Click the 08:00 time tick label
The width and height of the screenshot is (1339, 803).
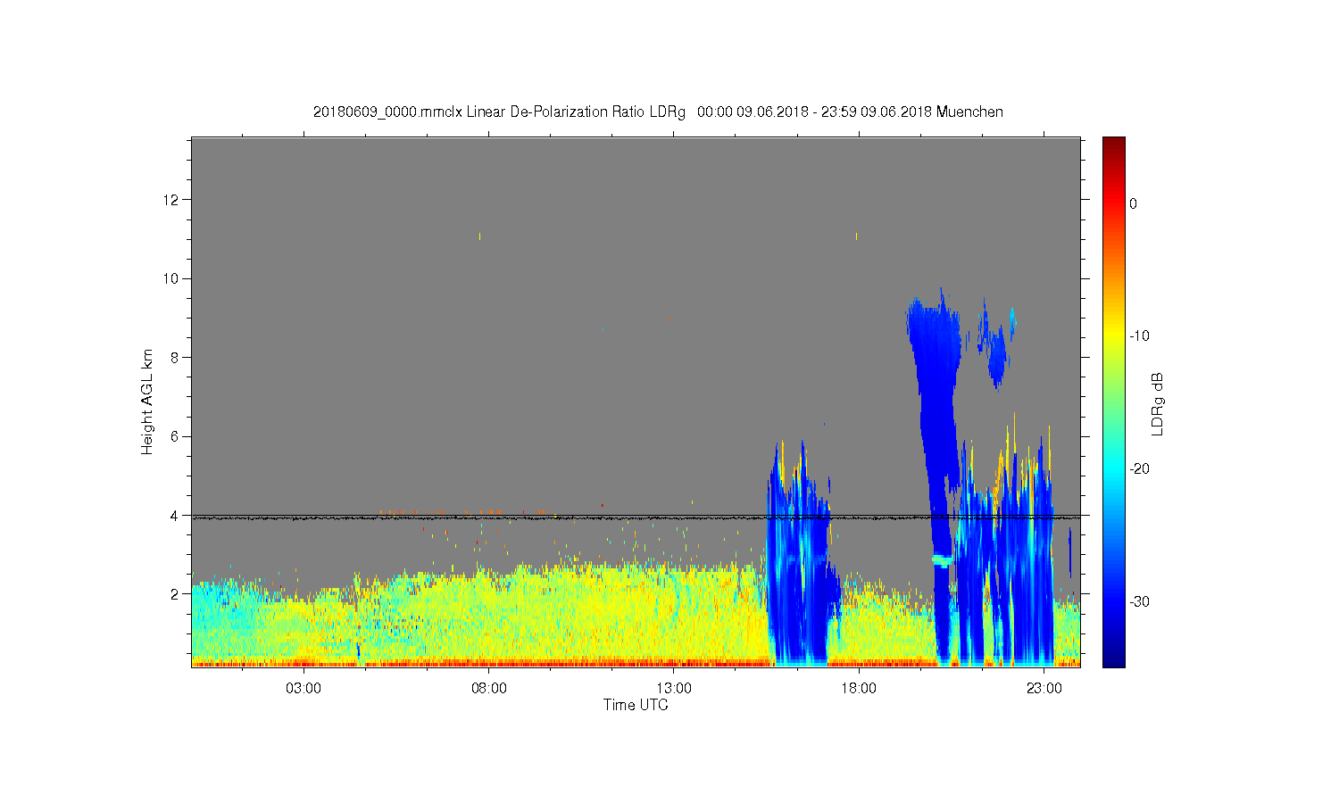coord(489,689)
